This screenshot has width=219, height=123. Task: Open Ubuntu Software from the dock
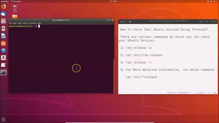(x=3, y=43)
